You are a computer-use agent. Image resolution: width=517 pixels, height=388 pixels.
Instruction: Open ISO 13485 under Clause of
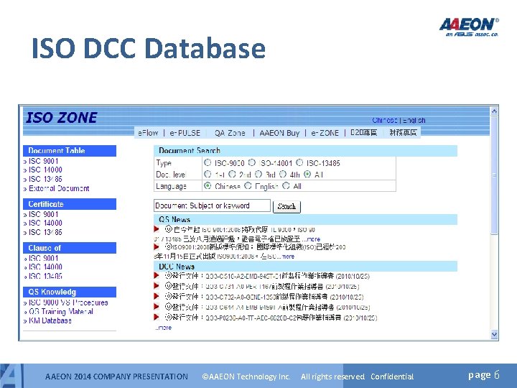pos(45,276)
